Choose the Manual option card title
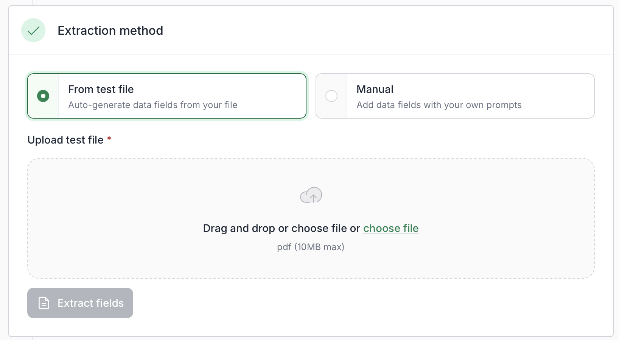This screenshot has height=340, width=619. click(x=375, y=89)
